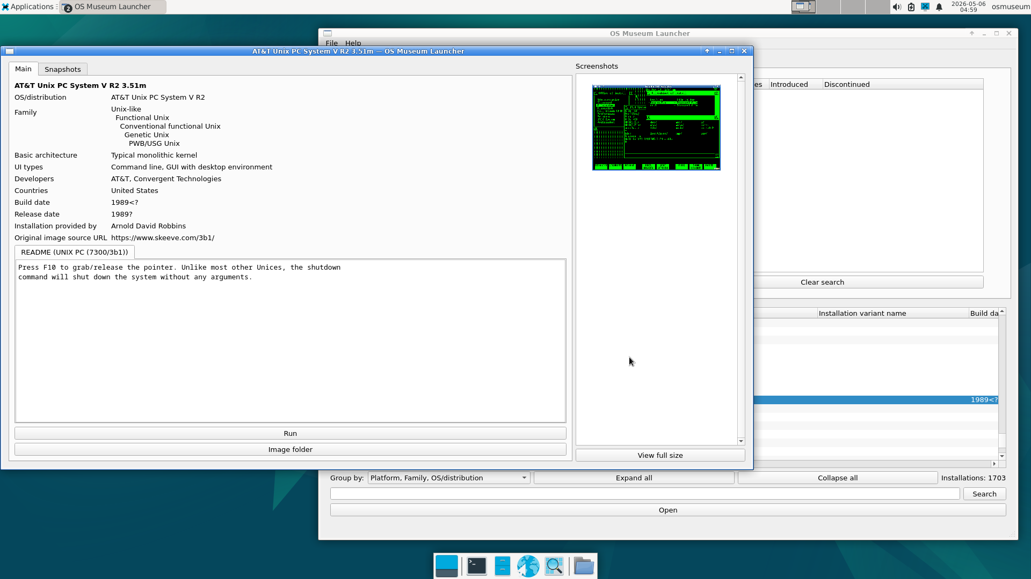
Task: Click the README text area
Action: pos(291,341)
